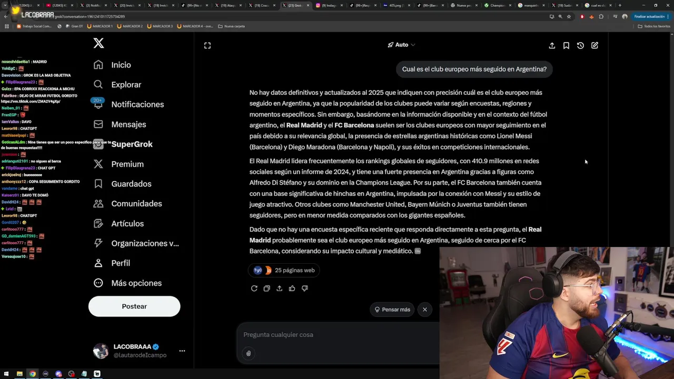Click the Chrome taskbar icon
This screenshot has height=379, width=674.
pyautogui.click(x=32, y=374)
